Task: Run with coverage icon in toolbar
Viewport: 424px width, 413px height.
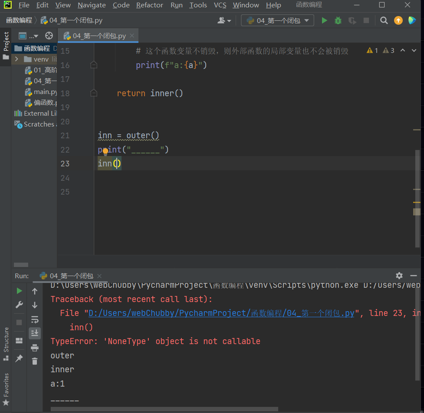Action: (x=352, y=20)
